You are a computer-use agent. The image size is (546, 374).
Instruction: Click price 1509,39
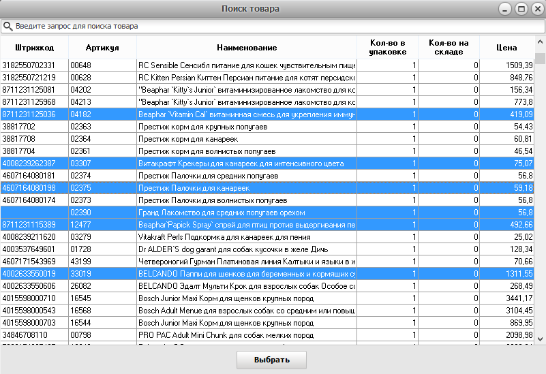click(x=519, y=65)
